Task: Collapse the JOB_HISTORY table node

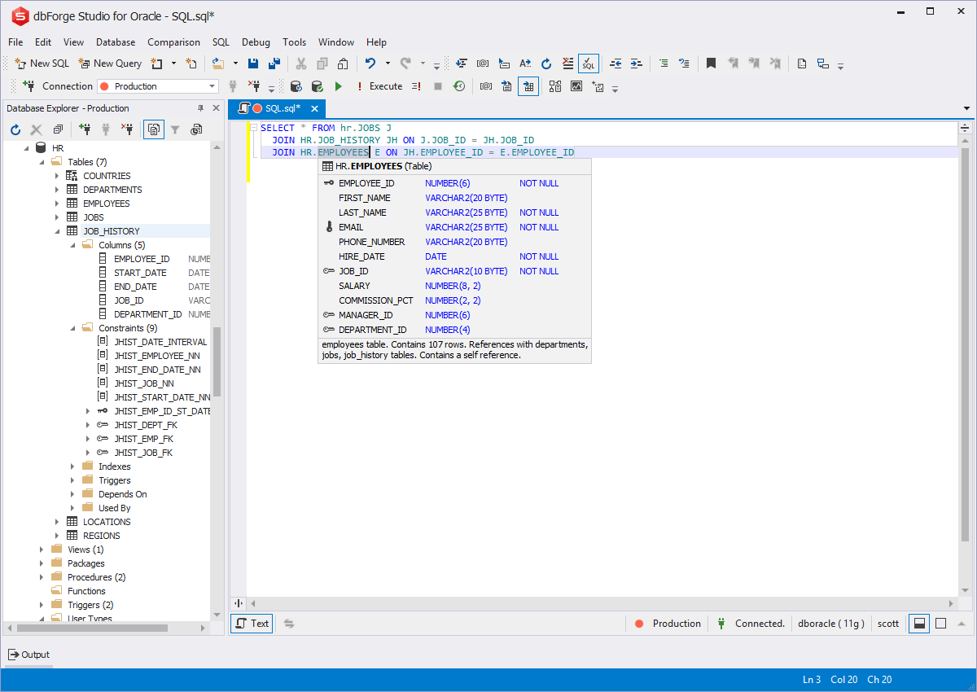Action: (x=58, y=231)
